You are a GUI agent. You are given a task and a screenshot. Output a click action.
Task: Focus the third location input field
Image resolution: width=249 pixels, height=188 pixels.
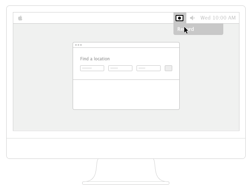pyautogui.click(x=148, y=68)
